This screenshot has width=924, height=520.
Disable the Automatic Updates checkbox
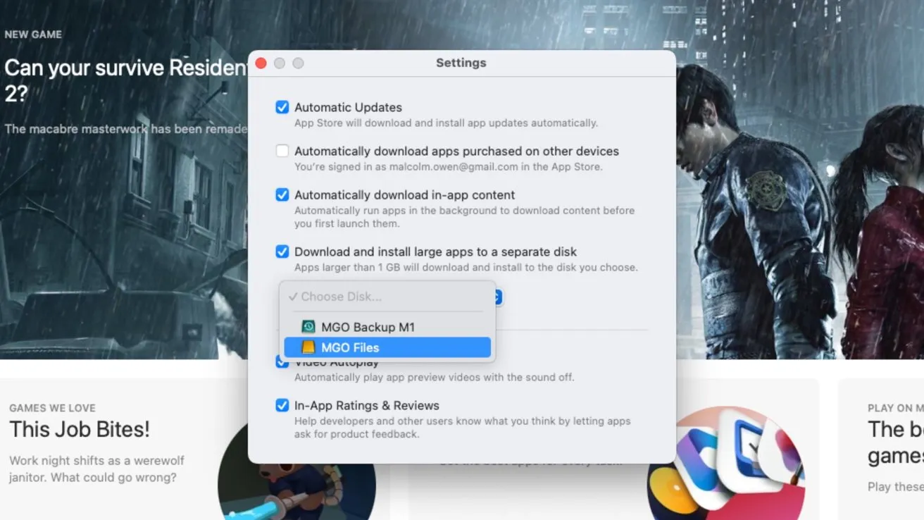click(282, 108)
